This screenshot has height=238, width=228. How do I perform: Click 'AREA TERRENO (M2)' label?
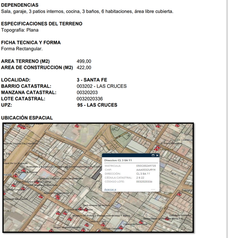click(26, 61)
